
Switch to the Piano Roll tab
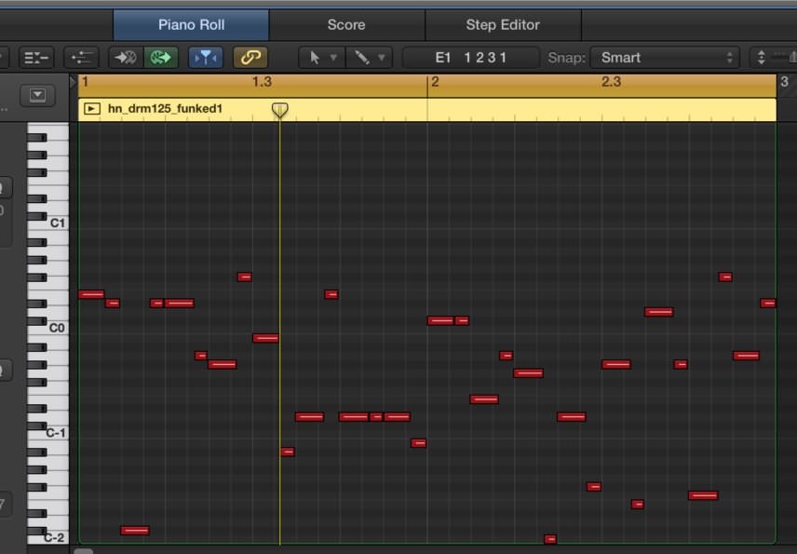[x=191, y=25]
